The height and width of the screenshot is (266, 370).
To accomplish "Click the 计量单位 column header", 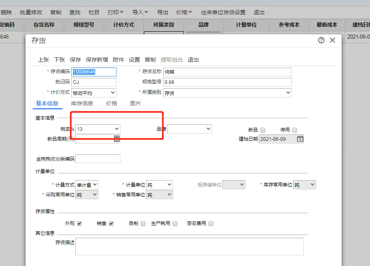I will click(246, 25).
